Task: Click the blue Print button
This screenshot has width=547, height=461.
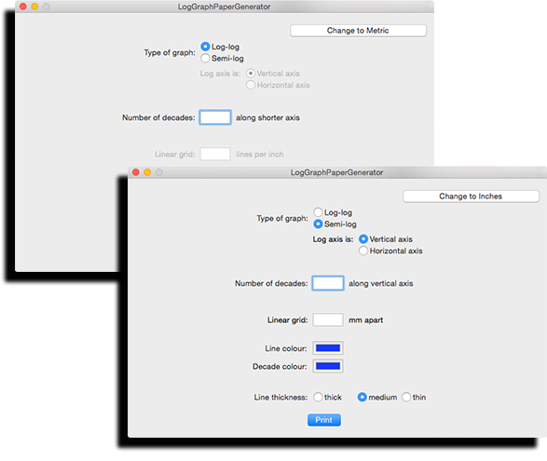Action: [x=324, y=420]
